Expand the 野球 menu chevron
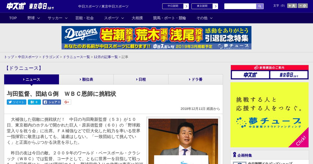 pos(39,18)
